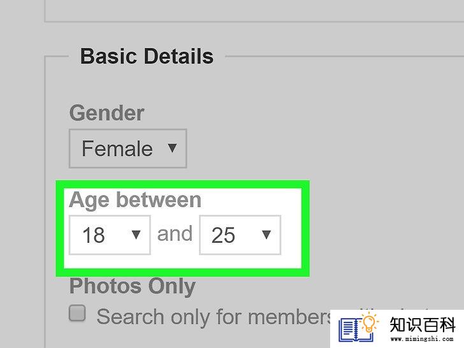Viewport: 464px width, 348px height.
Task: Open the www.mimingshi.com link
Action: tap(422, 339)
